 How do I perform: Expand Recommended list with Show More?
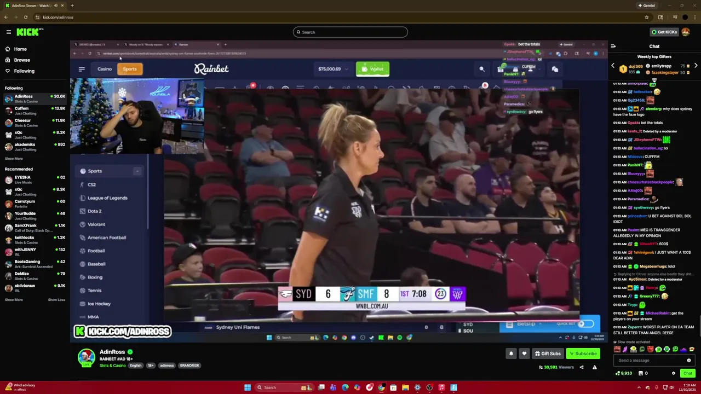pos(14,300)
